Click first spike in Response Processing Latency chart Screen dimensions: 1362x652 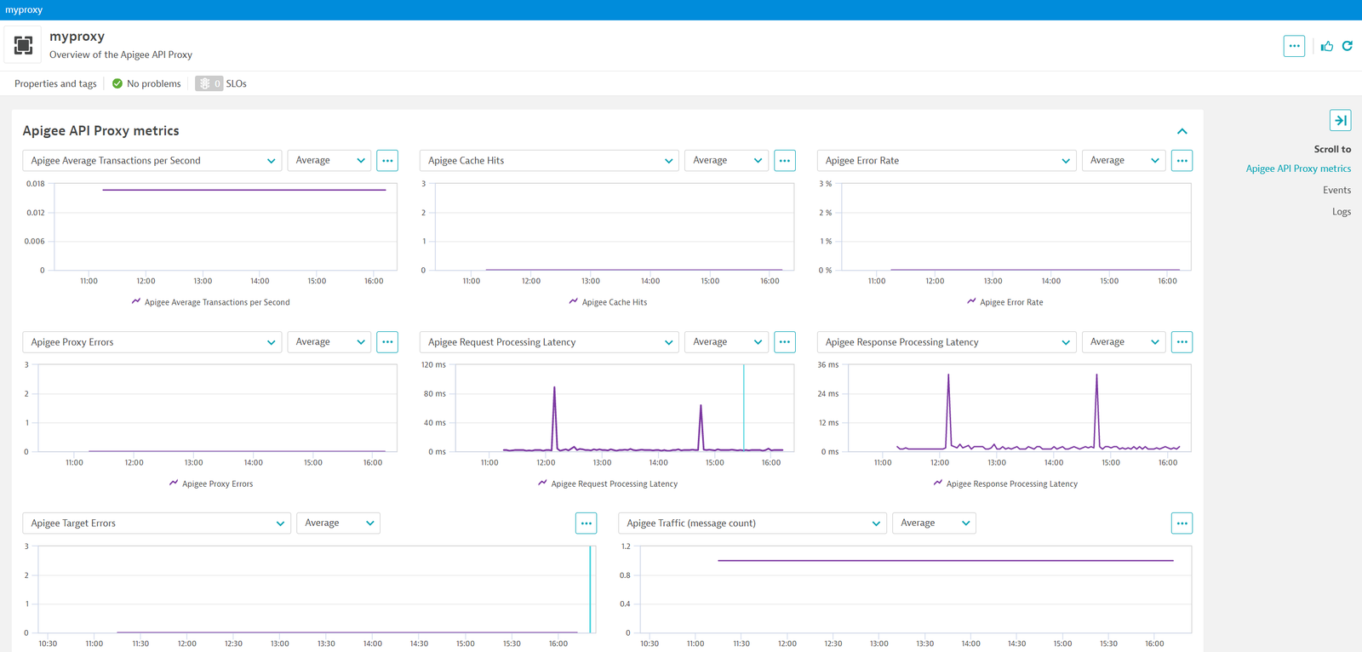[948, 410]
